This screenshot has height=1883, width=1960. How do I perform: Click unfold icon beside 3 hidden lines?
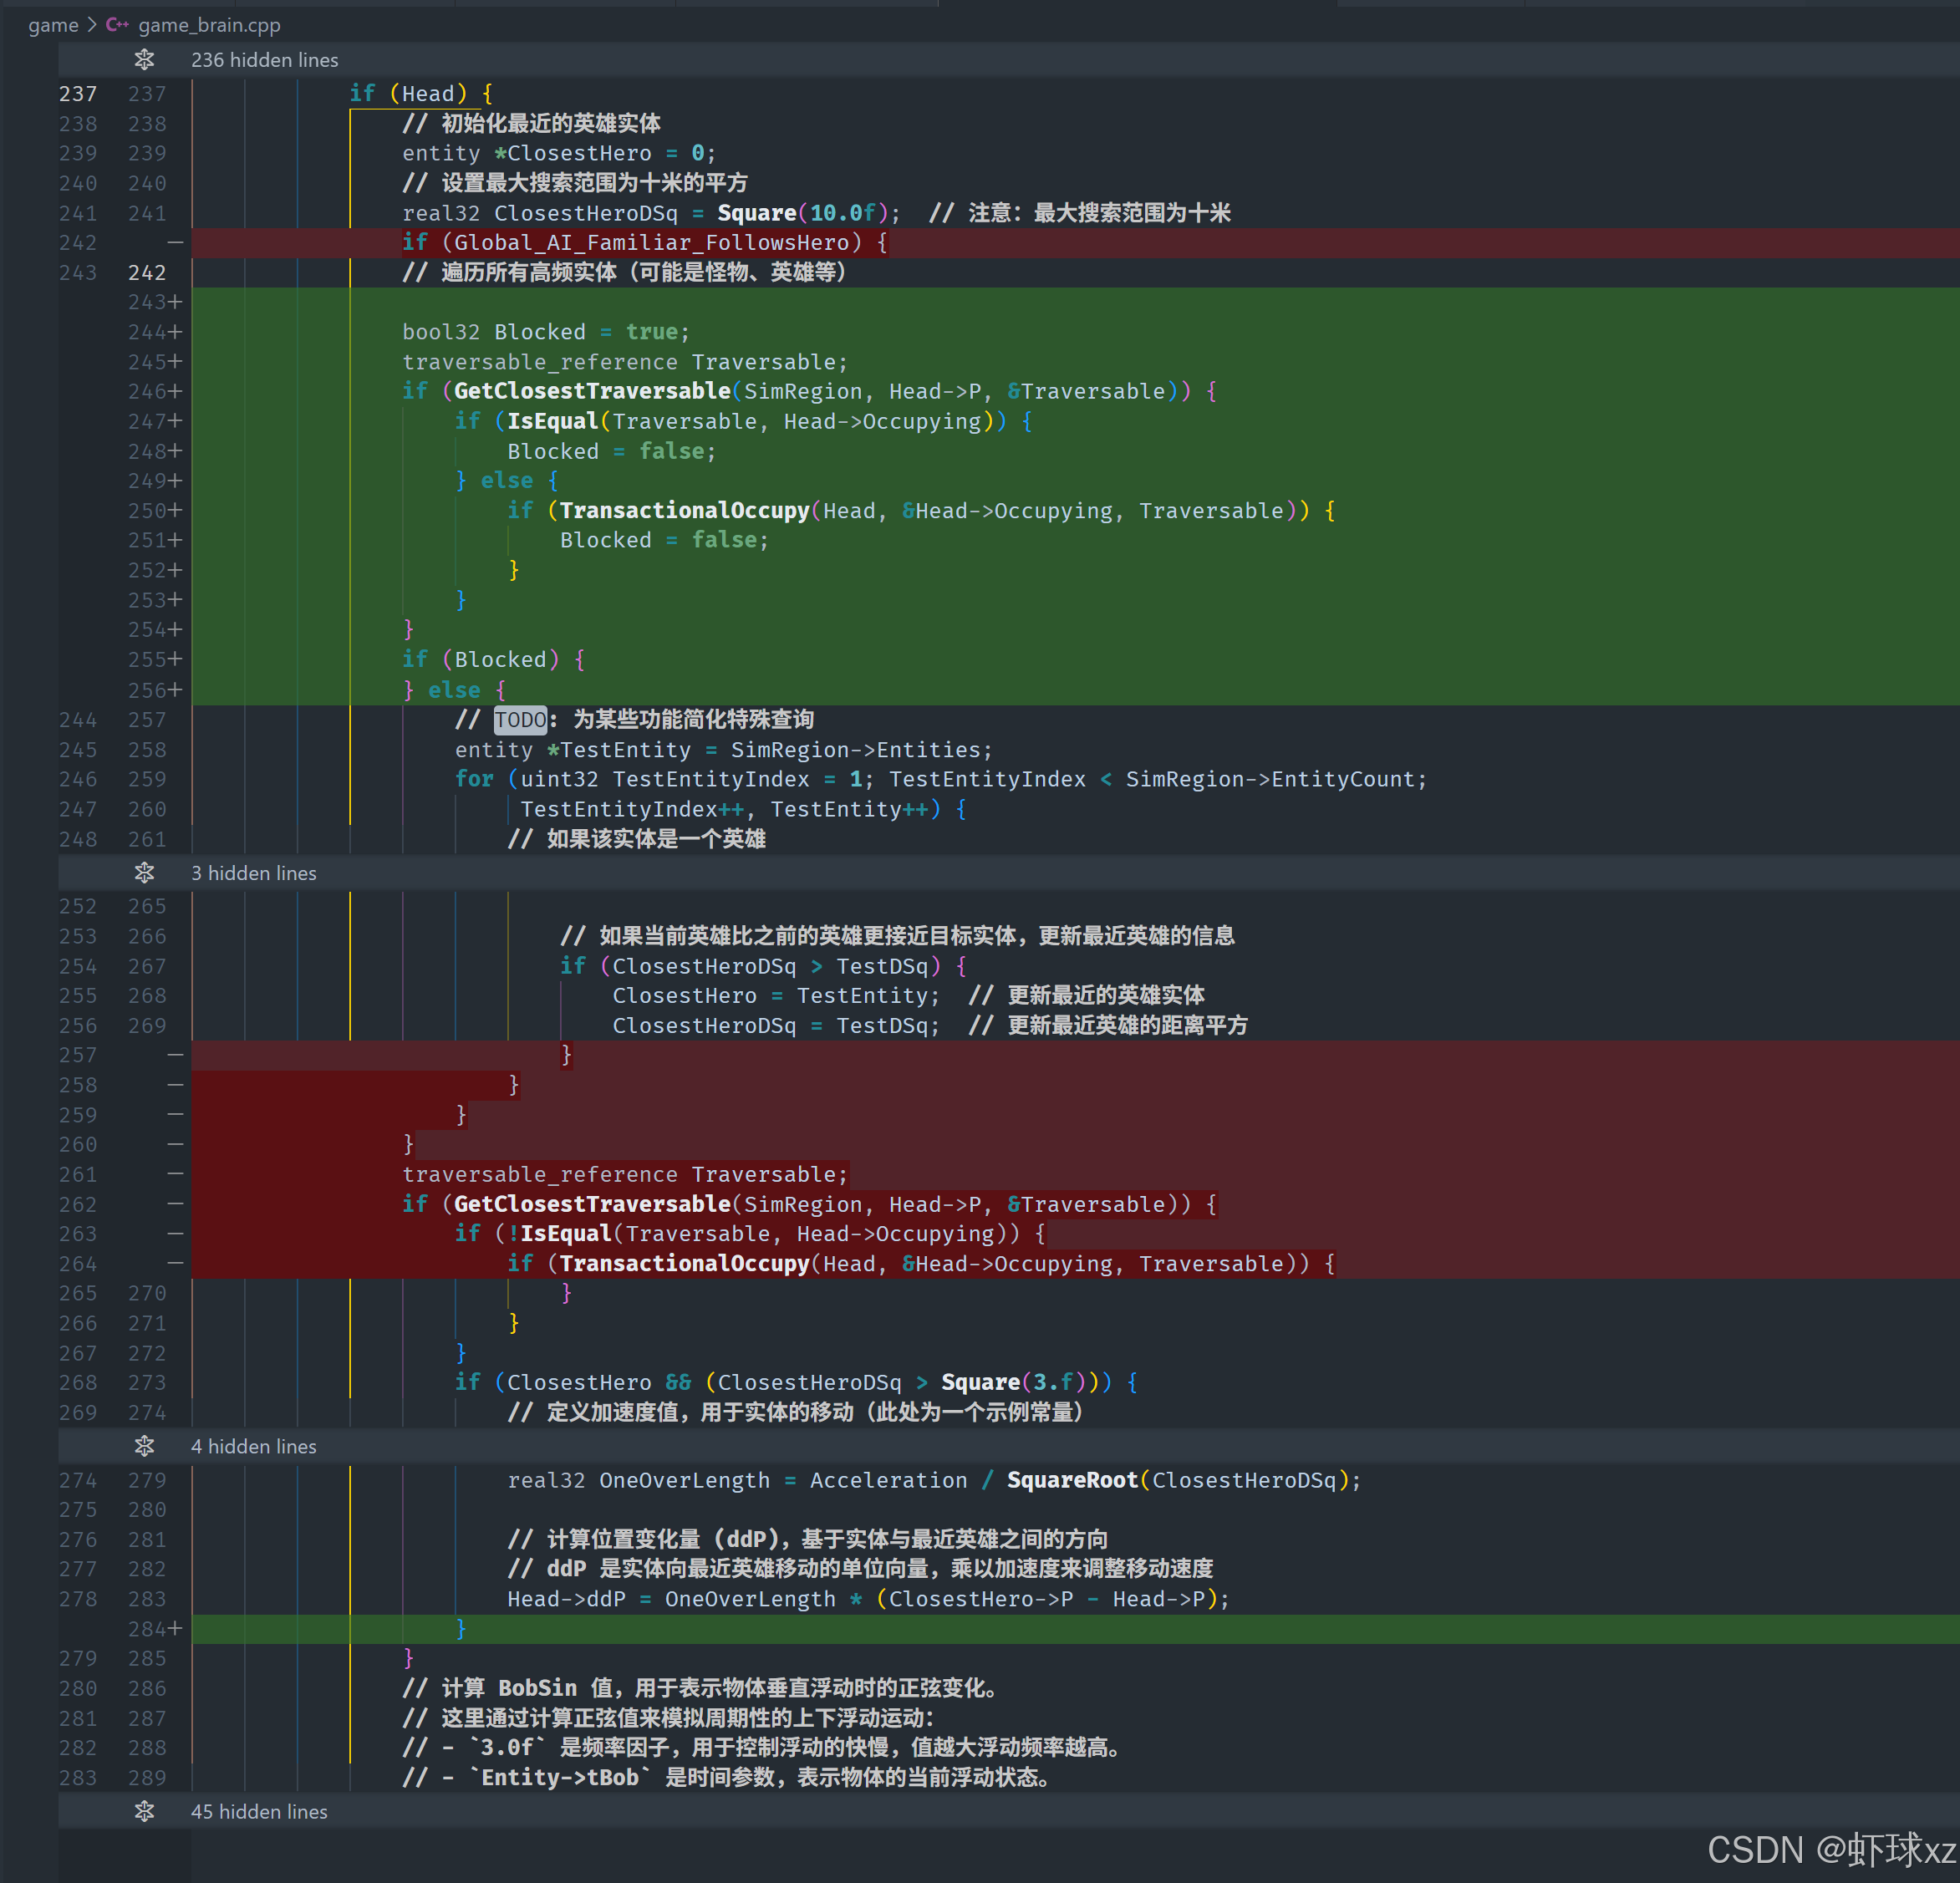(x=144, y=873)
